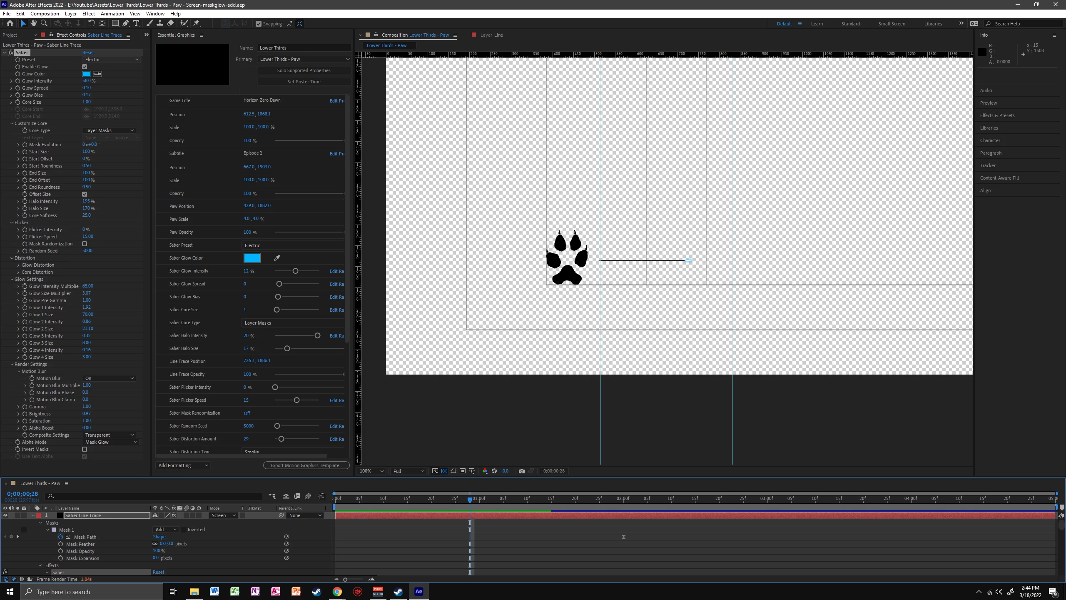Uncheck Enable Glow in Saber effect

(85, 67)
